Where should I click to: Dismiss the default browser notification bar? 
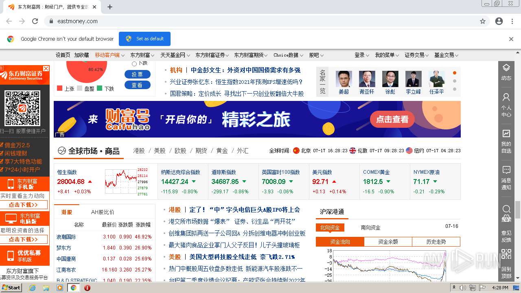511,39
